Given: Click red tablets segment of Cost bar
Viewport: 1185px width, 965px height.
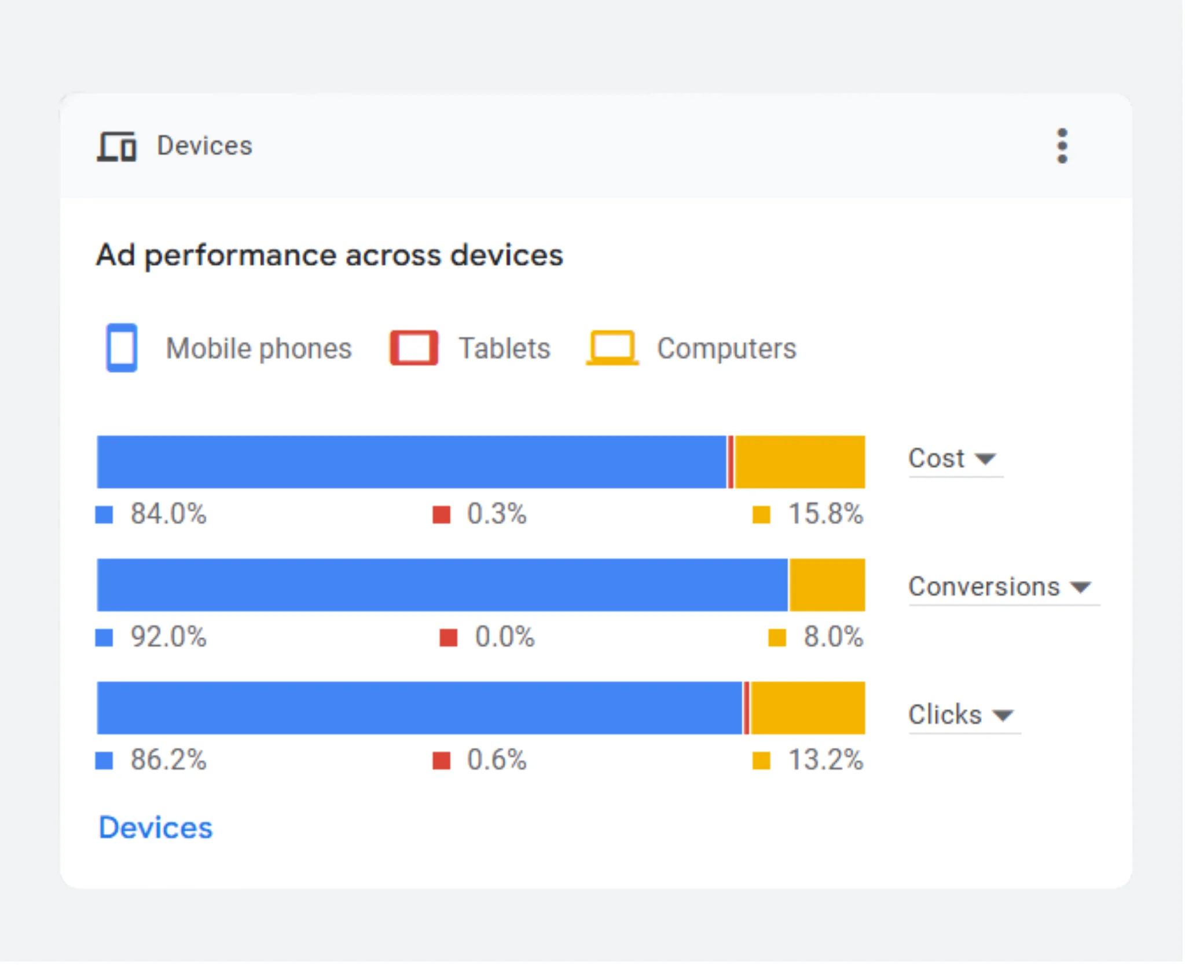Looking at the screenshot, I should 731,462.
